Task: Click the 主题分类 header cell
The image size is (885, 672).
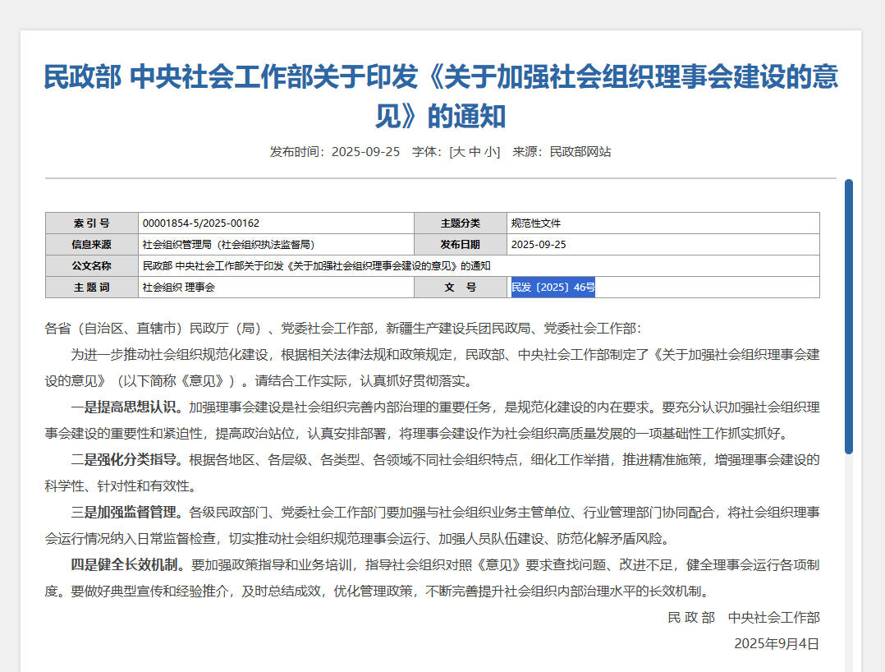Action: (460, 223)
